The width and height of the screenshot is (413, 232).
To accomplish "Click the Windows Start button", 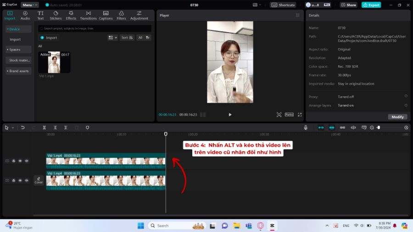I will pyautogui.click(x=141, y=226).
